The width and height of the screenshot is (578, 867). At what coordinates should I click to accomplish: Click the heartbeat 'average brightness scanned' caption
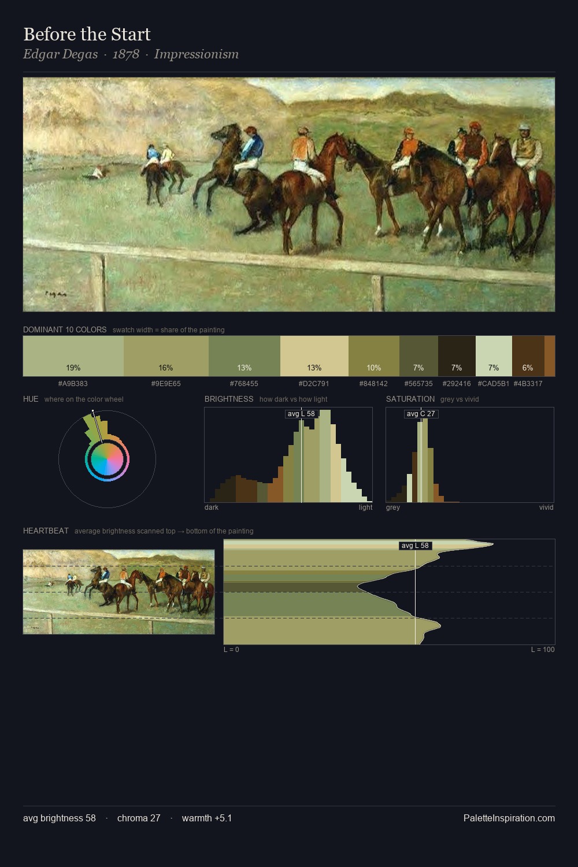[x=164, y=531]
